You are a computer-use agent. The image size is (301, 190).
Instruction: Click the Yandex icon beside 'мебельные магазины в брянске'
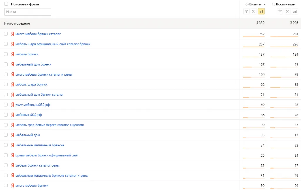click(12, 145)
